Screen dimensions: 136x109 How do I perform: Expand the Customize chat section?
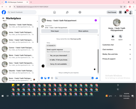(x=117, y=45)
